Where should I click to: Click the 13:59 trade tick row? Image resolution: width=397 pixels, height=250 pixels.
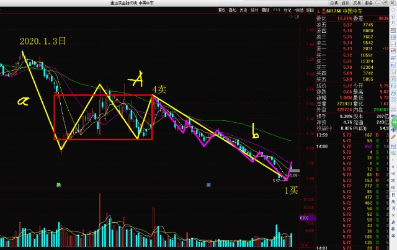352,135
